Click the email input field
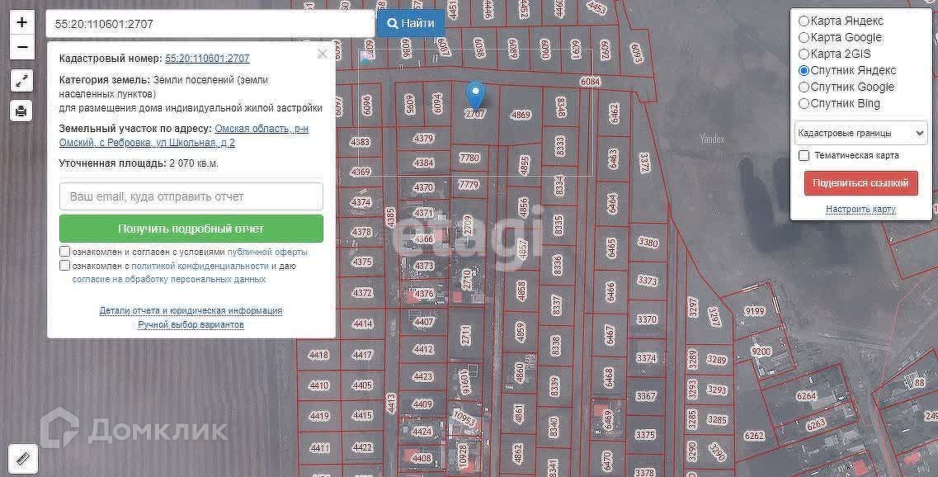This screenshot has width=938, height=477. tap(191, 196)
